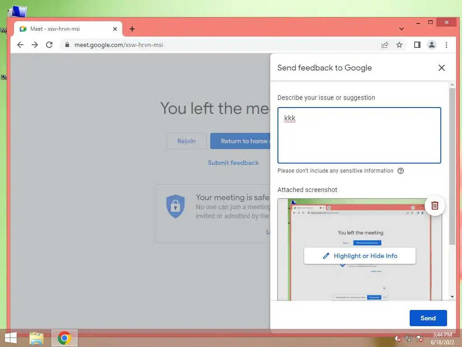Image resolution: width=462 pixels, height=347 pixels.
Task: Reload the Meet page
Action: 49,45
